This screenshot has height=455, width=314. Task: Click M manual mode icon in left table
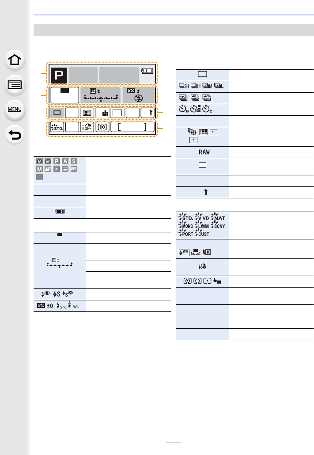39,169
